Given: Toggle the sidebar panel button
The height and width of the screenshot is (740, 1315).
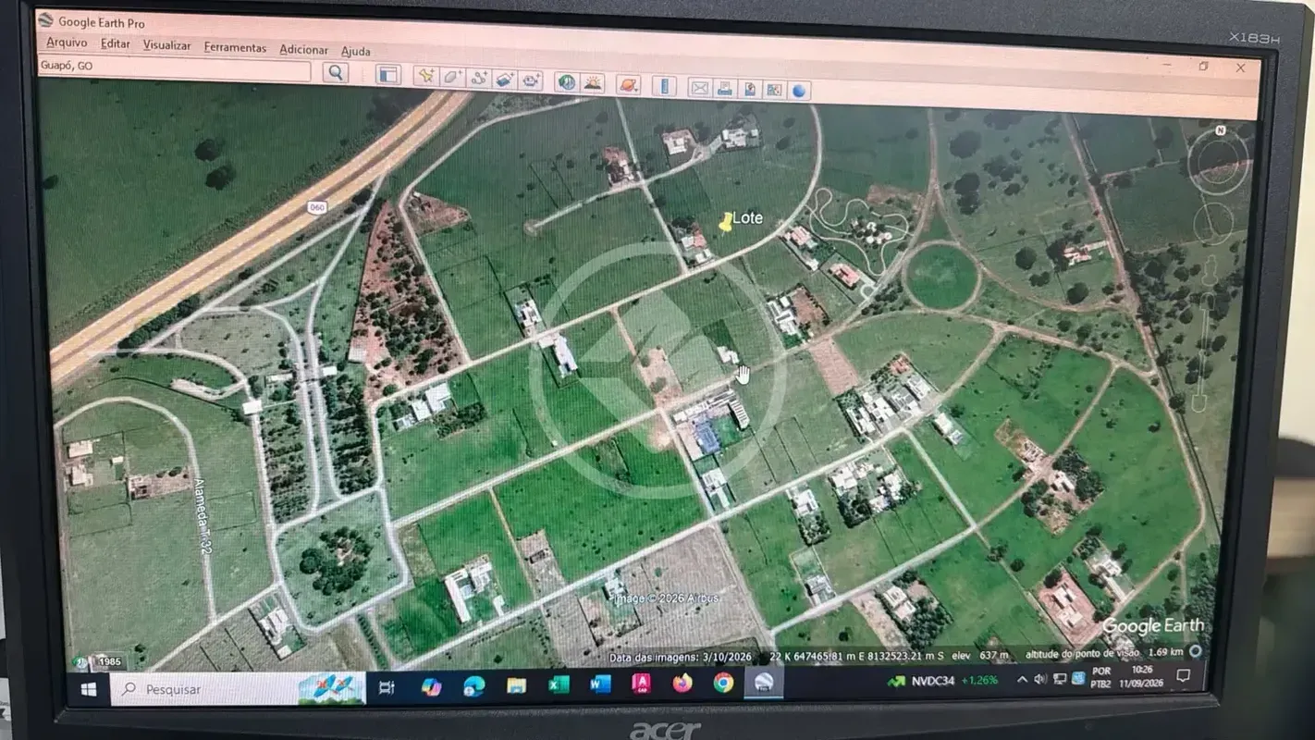Looking at the screenshot, I should tap(387, 75).
